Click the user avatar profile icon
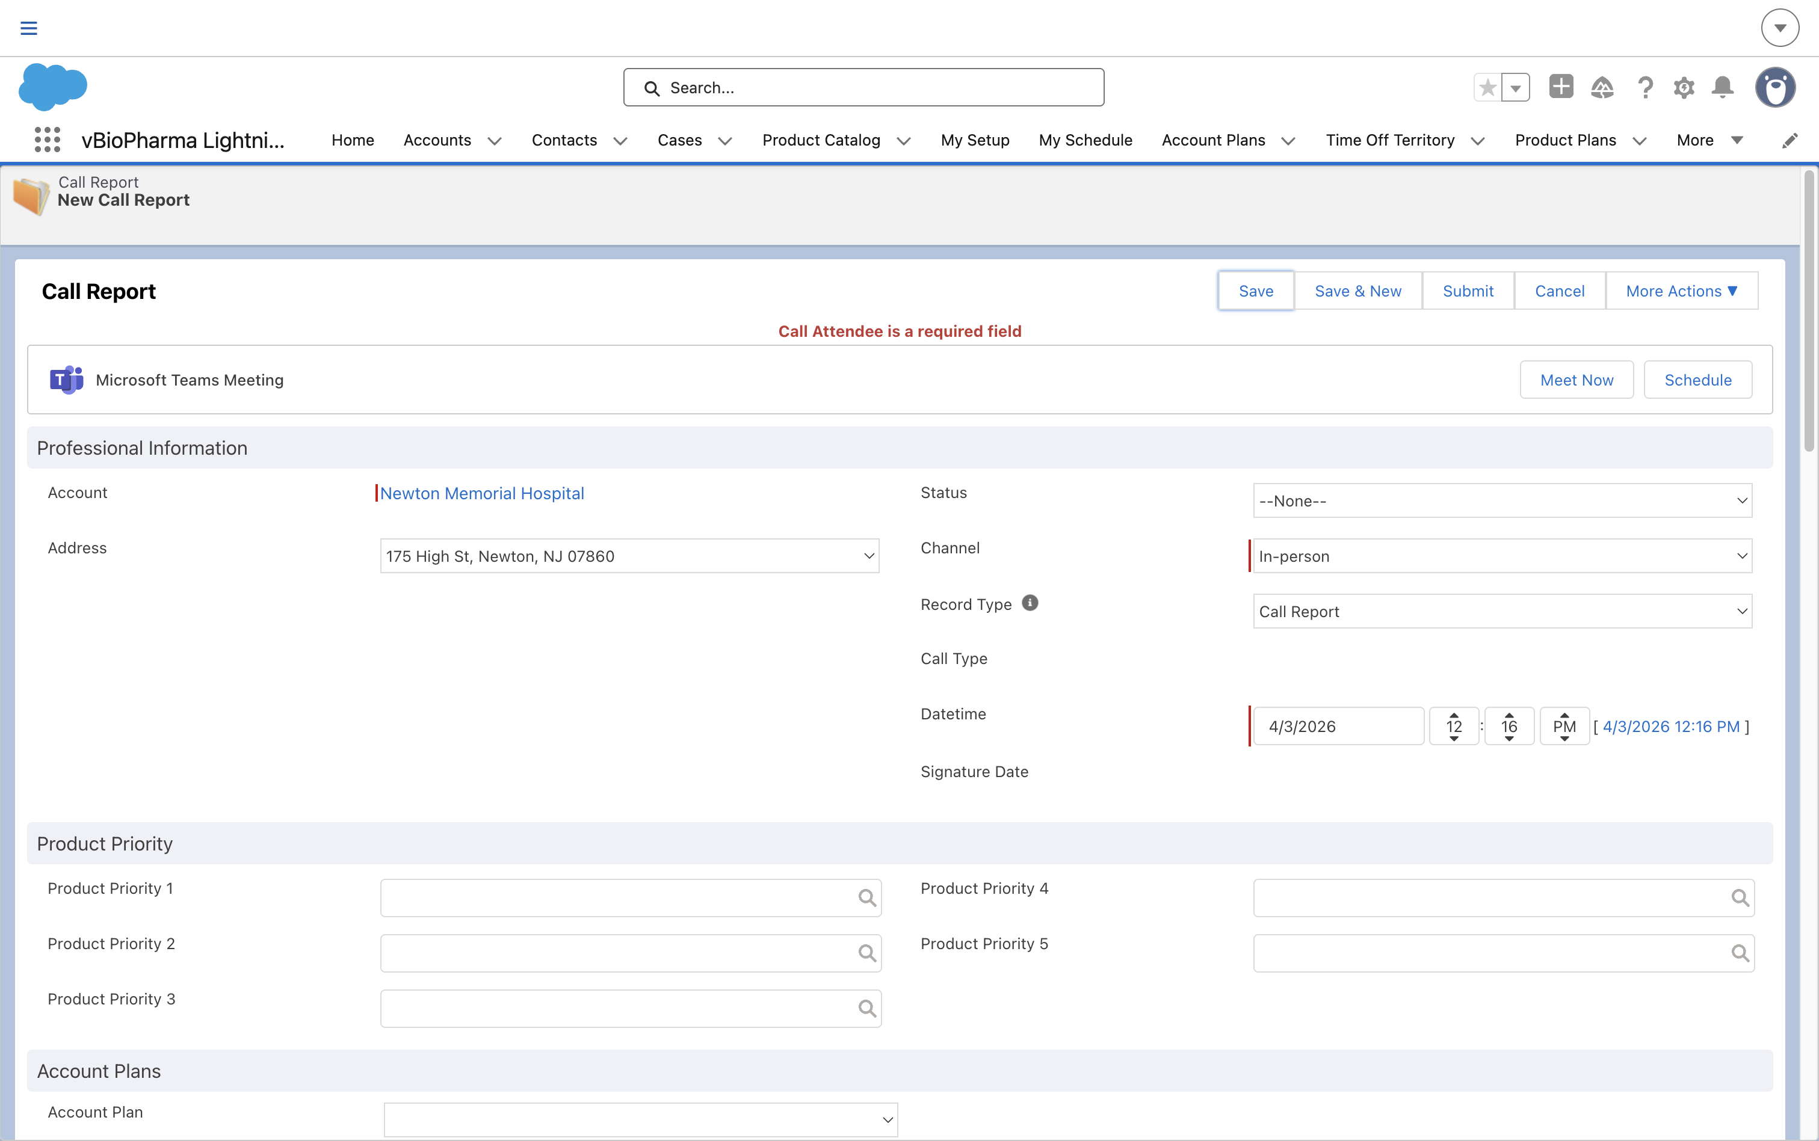Screen dimensions: 1819x1141 [1775, 88]
